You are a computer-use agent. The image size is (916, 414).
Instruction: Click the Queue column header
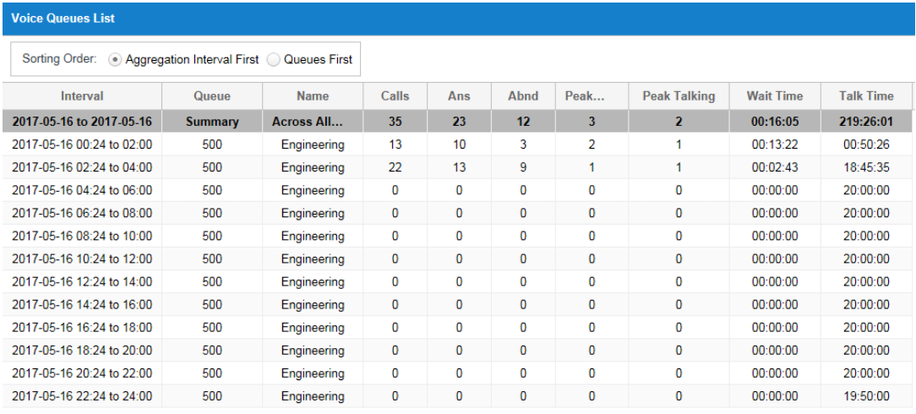(x=212, y=96)
